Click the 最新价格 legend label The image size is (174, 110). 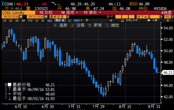(22, 85)
